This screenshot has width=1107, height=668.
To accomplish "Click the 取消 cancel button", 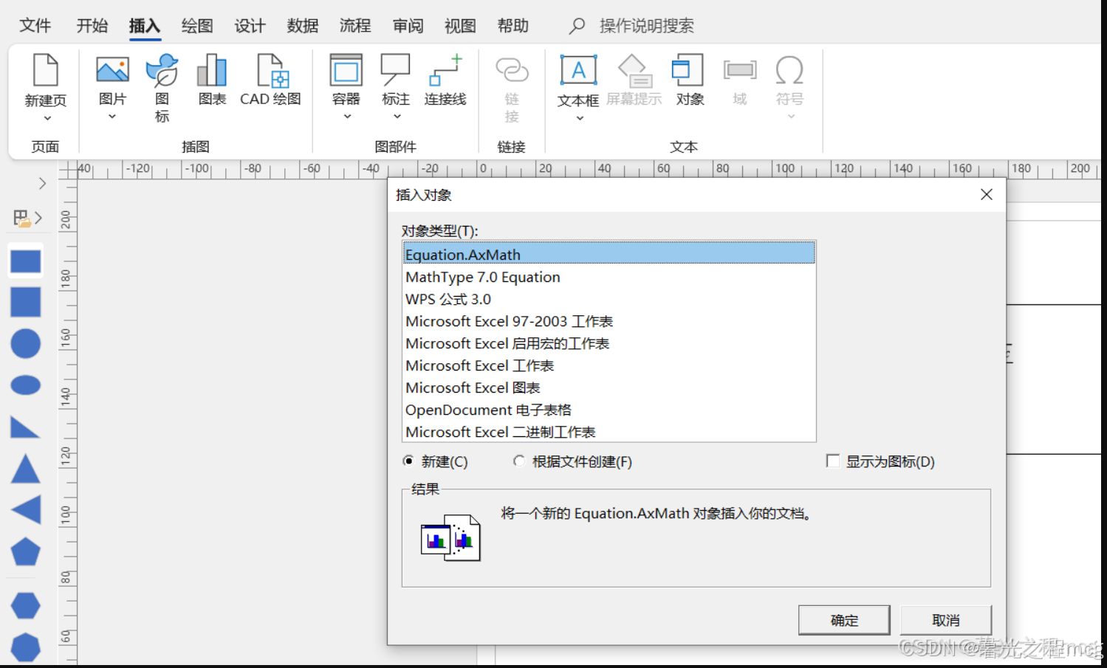I will click(x=946, y=620).
